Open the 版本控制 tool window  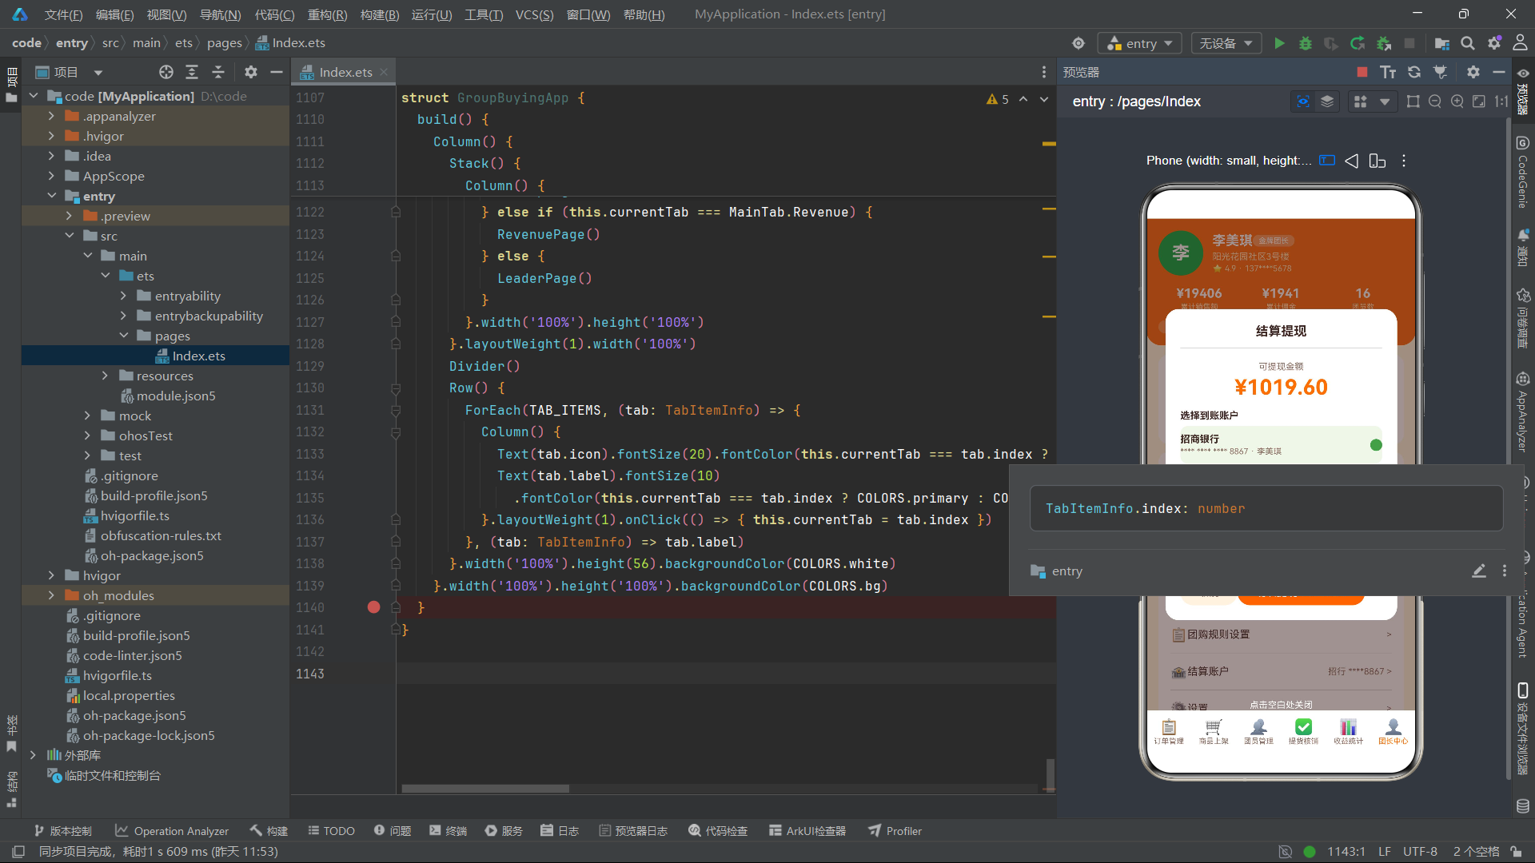pyautogui.click(x=62, y=831)
